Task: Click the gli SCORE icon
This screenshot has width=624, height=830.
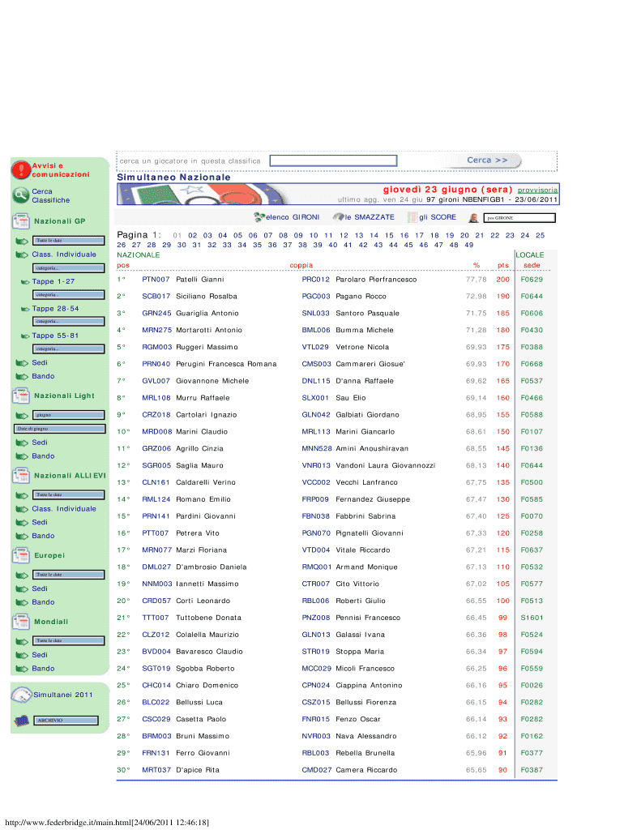Action: [412, 217]
